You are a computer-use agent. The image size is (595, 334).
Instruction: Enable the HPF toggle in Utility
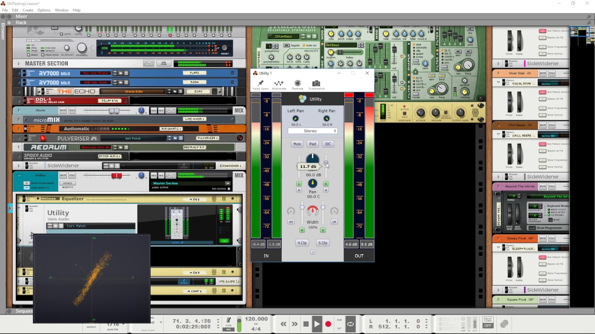(x=291, y=222)
